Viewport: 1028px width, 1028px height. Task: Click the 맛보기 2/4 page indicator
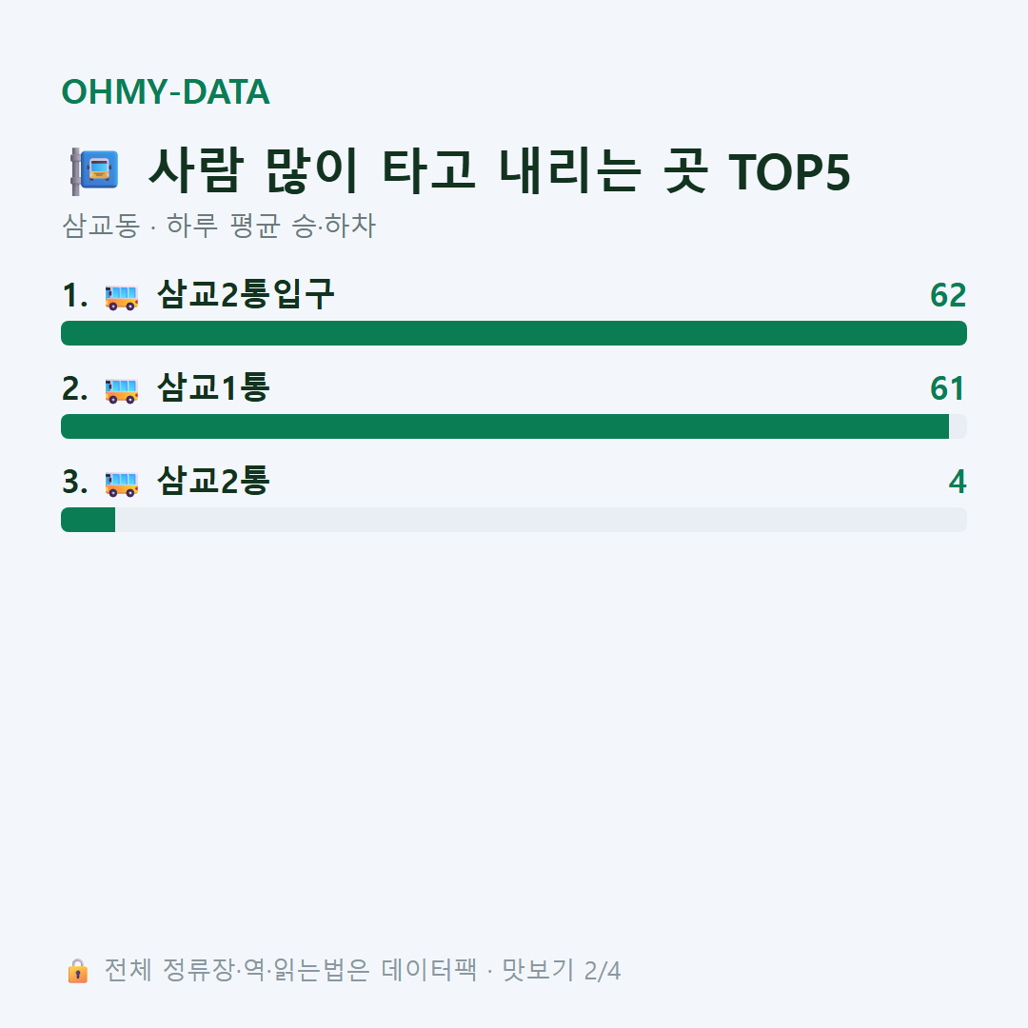click(562, 970)
